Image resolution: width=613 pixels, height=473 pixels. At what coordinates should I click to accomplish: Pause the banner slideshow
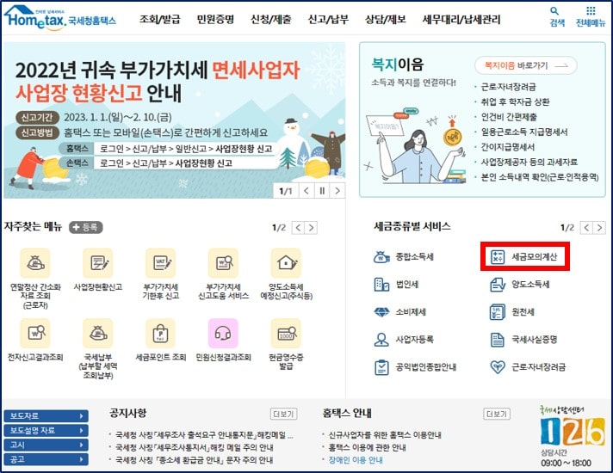tap(322, 191)
